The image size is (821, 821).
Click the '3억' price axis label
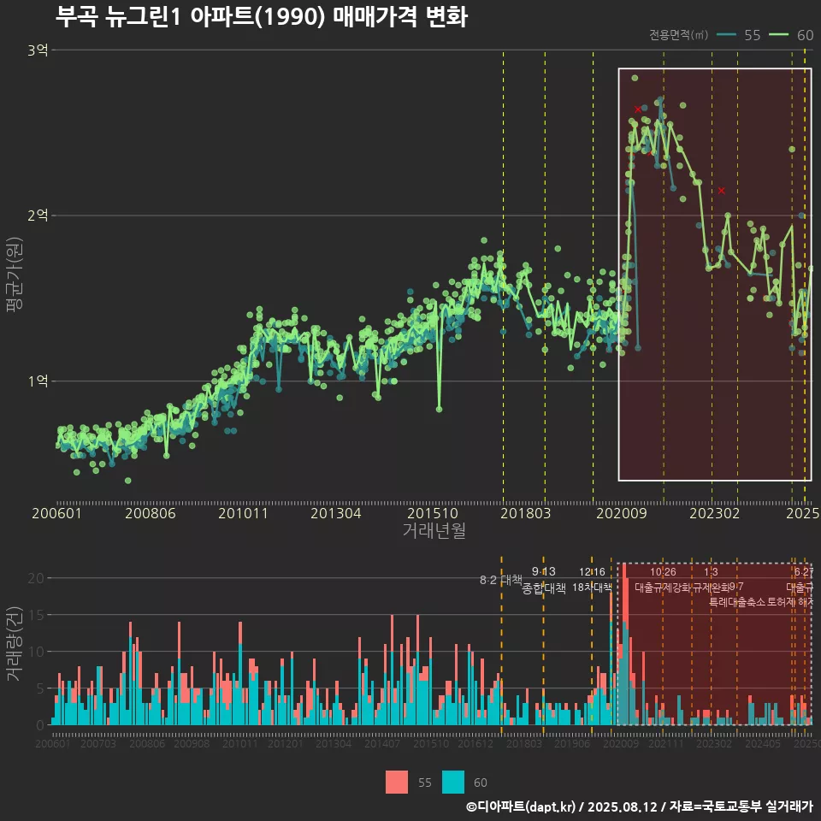click(x=38, y=50)
